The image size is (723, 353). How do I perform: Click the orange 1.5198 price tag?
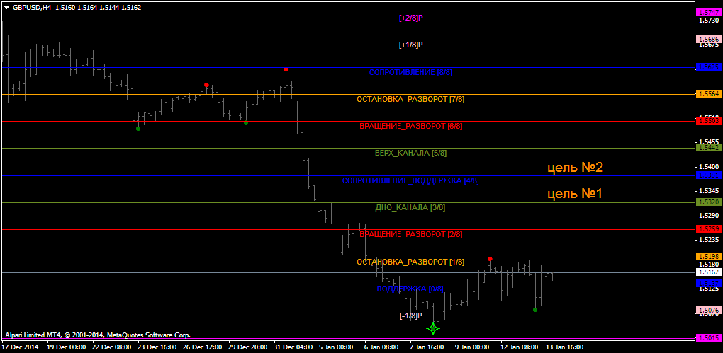click(708, 256)
